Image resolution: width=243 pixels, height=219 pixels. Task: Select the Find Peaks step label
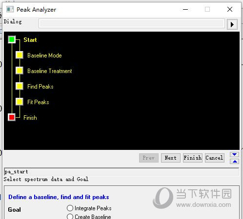(40, 87)
